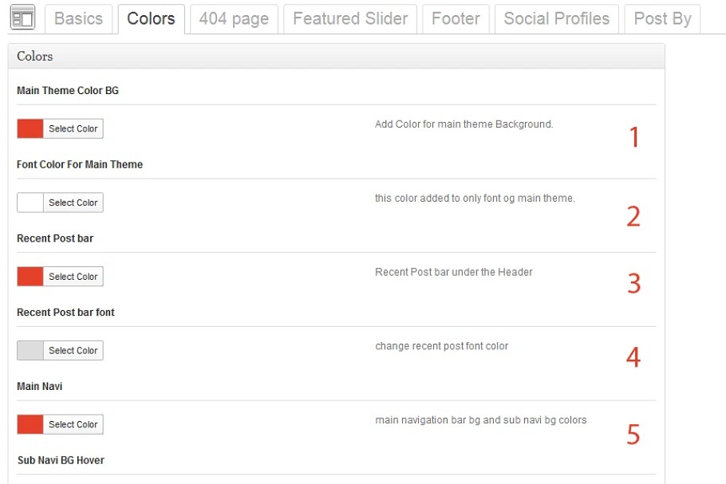The width and height of the screenshot is (726, 484).
Task: Click the theme options panel icon
Action: click(x=22, y=18)
